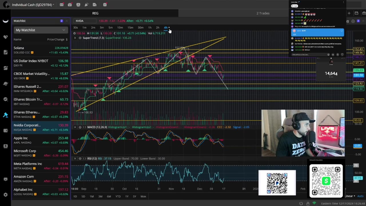Open the chat bubble icon in left sidebar
This screenshot has height=206, width=366.
coord(5,179)
